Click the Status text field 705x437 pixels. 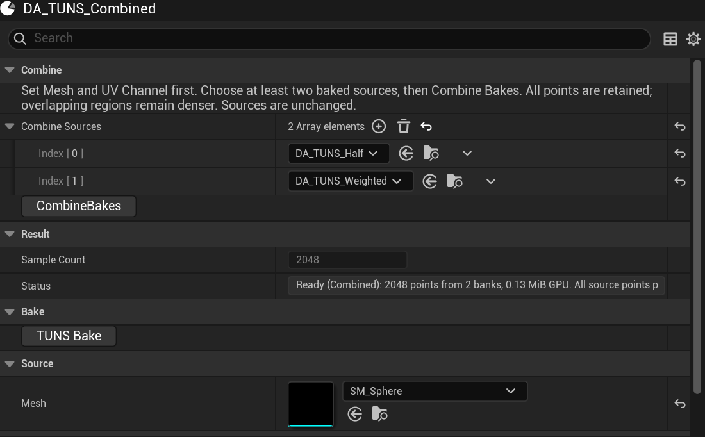coord(477,285)
